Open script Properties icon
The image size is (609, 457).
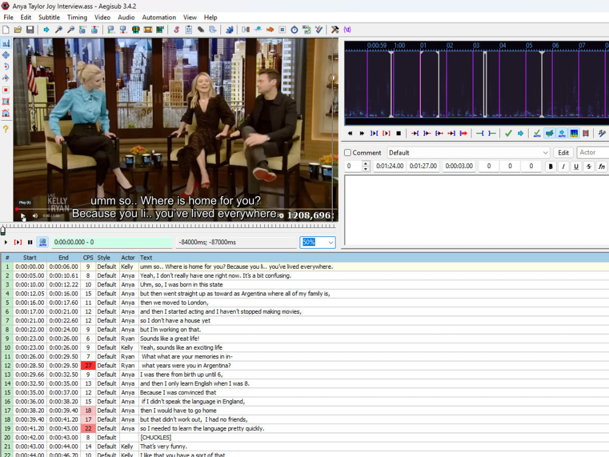188,29
